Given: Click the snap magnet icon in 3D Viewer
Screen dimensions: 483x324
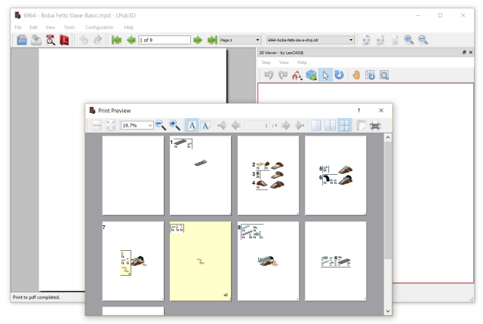Looking at the screenshot, I should 297,75.
